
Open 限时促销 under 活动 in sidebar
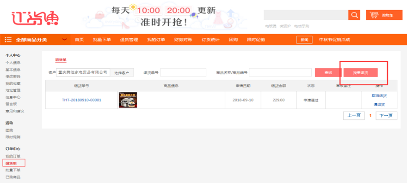pos(13,137)
